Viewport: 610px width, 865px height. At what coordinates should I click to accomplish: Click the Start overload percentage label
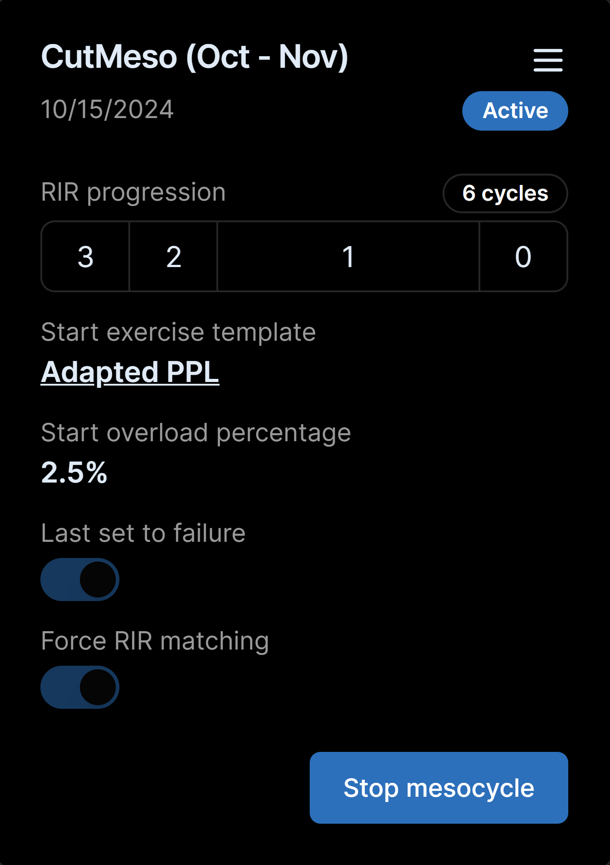pos(196,433)
